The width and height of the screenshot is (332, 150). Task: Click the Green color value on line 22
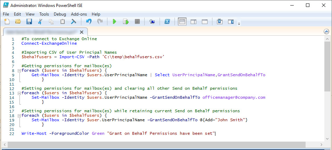[98, 133]
